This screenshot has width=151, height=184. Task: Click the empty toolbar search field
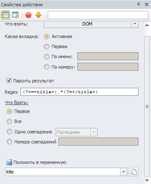tap(98, 15)
